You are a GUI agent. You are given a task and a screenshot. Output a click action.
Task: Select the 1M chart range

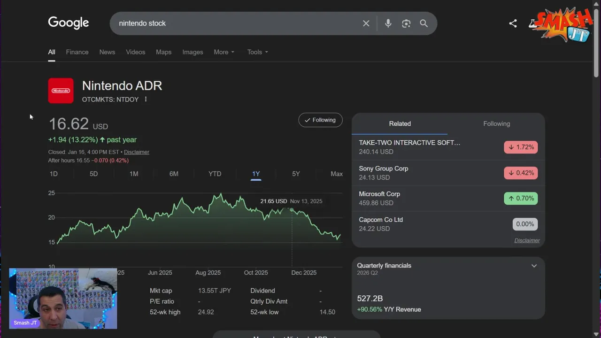(134, 174)
